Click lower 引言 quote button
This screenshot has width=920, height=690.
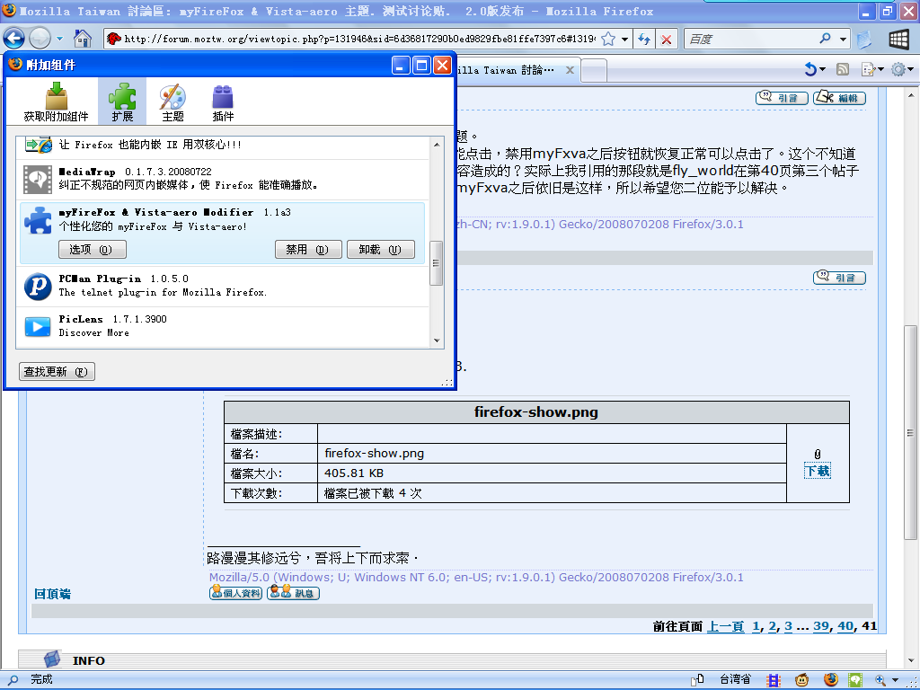pyautogui.click(x=840, y=277)
